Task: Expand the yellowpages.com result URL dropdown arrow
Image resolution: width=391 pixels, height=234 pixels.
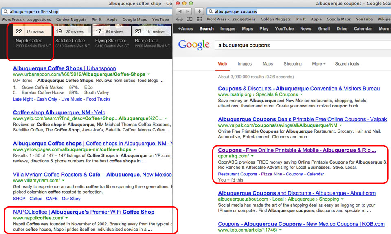Action: pyautogui.click(x=135, y=149)
